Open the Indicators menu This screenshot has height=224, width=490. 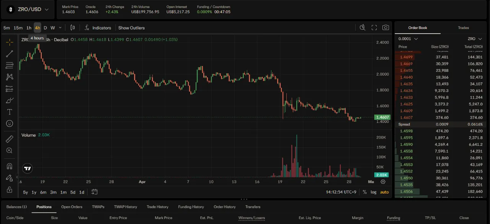pyautogui.click(x=98, y=28)
